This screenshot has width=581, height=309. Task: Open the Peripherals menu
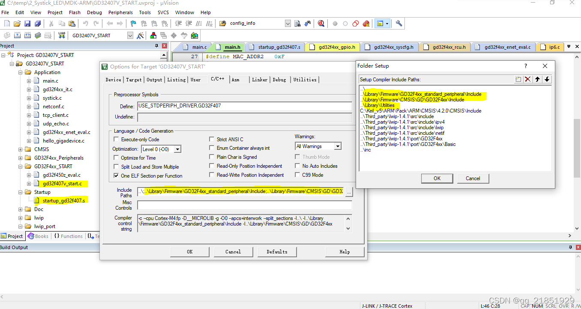(x=120, y=12)
